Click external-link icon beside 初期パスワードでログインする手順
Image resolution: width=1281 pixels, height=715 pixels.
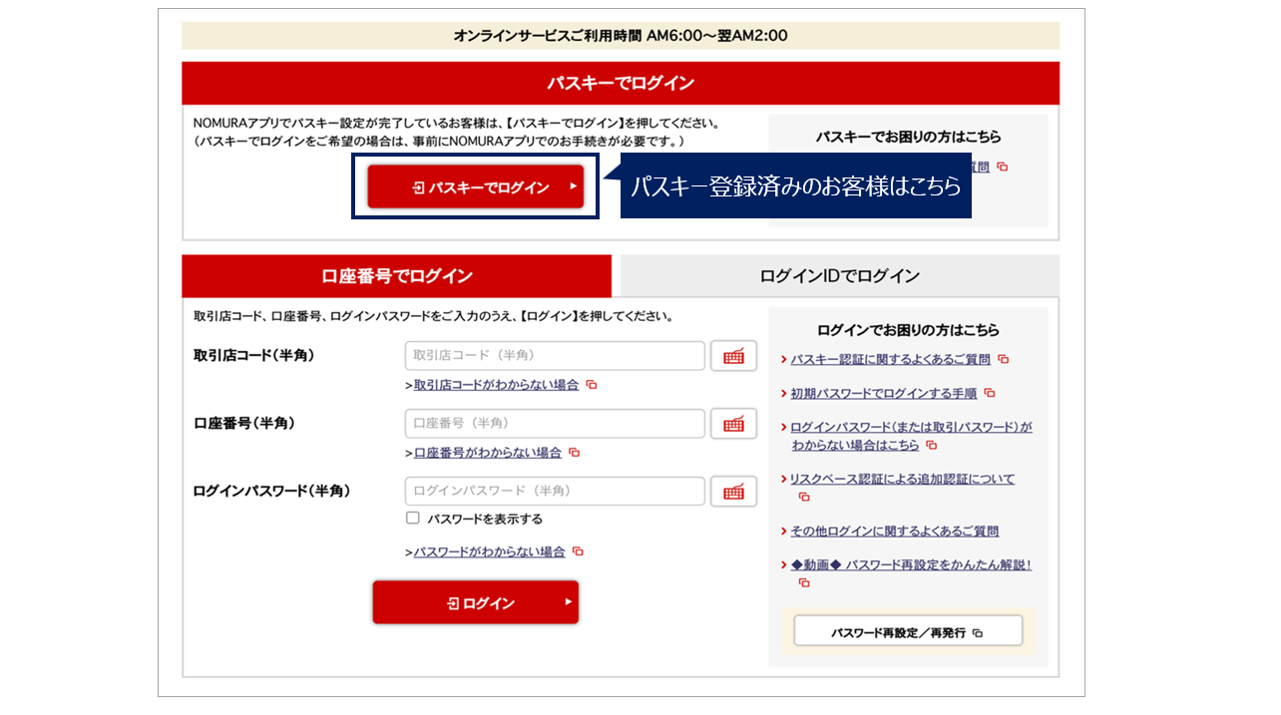[x=990, y=394]
